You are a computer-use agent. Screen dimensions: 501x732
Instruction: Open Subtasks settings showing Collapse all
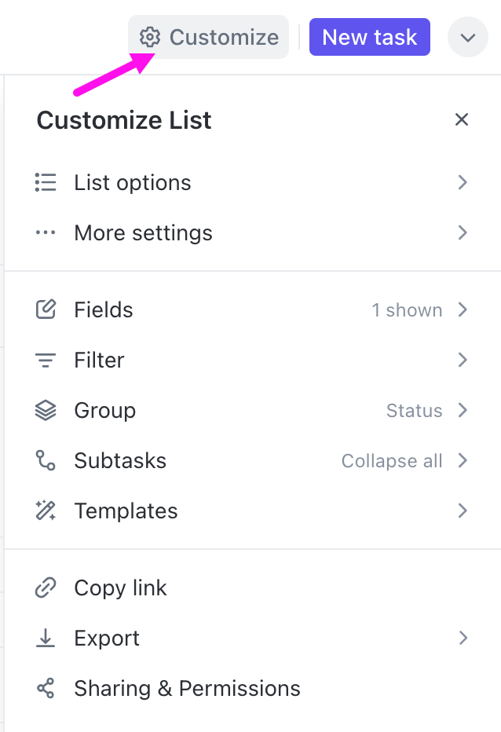coord(392,461)
